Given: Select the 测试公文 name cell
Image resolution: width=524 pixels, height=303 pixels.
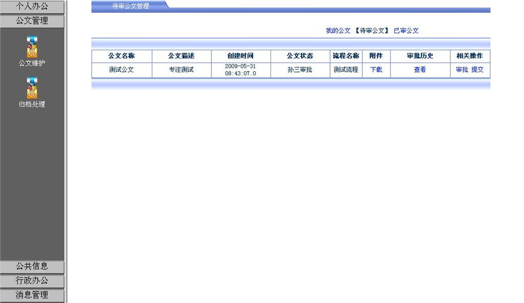Looking at the screenshot, I should pos(122,70).
